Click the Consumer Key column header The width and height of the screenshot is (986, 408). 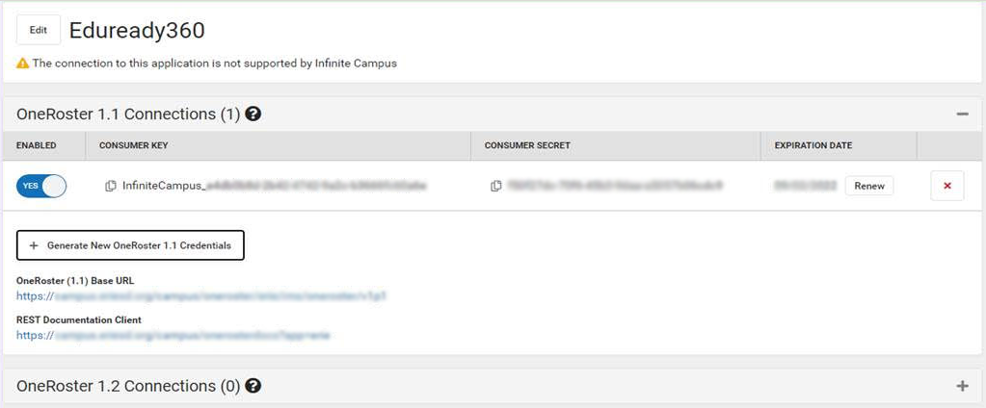(x=133, y=145)
